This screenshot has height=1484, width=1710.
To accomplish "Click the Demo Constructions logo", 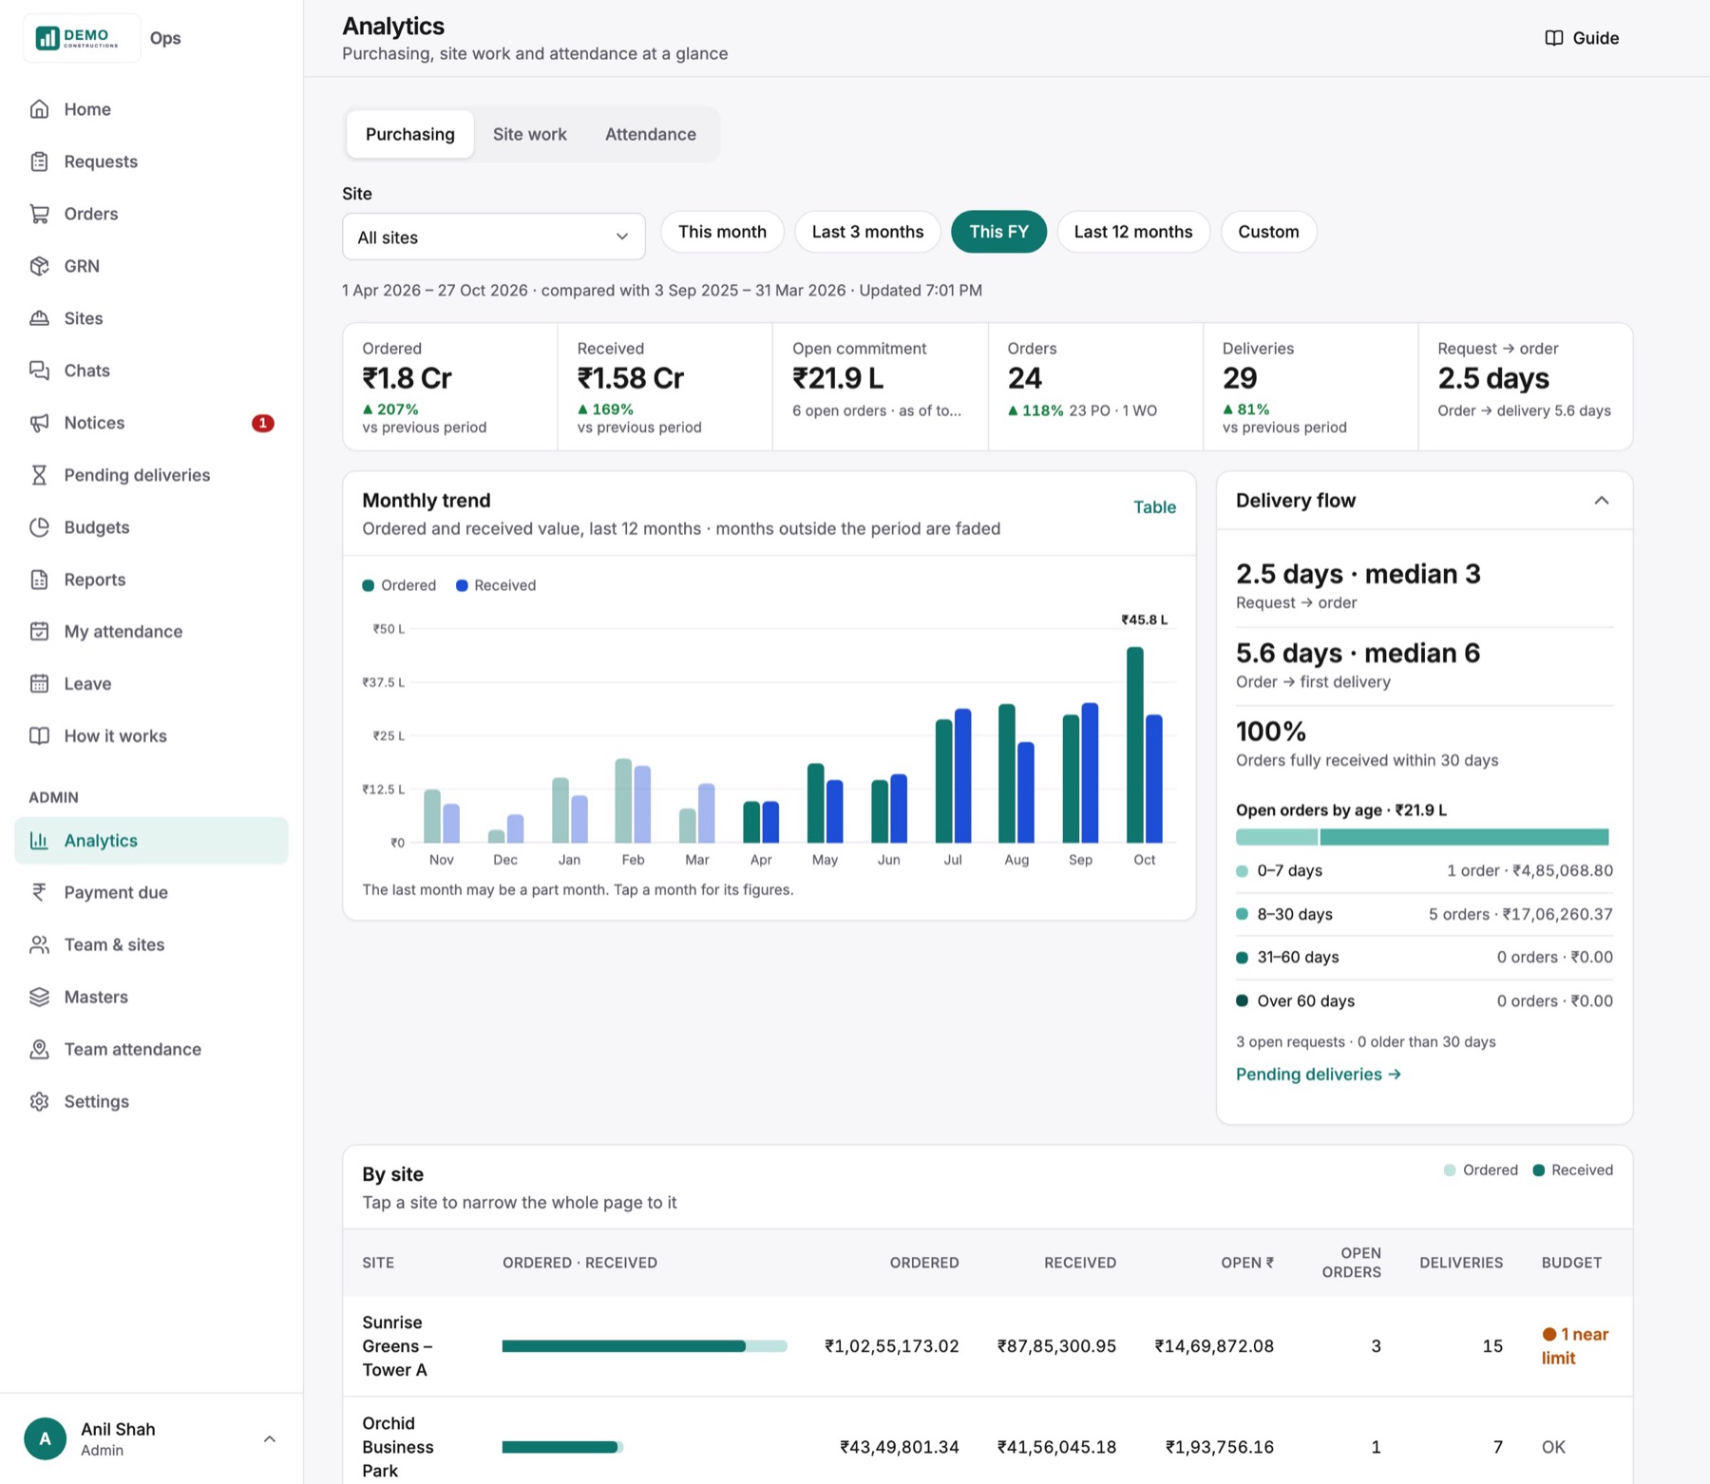I will (82, 38).
